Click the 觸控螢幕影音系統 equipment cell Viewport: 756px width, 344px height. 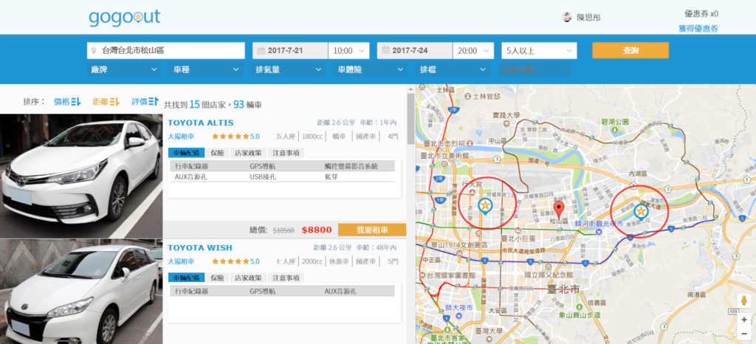point(351,166)
